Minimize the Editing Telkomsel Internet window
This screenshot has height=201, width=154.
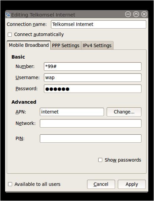pos(128,14)
